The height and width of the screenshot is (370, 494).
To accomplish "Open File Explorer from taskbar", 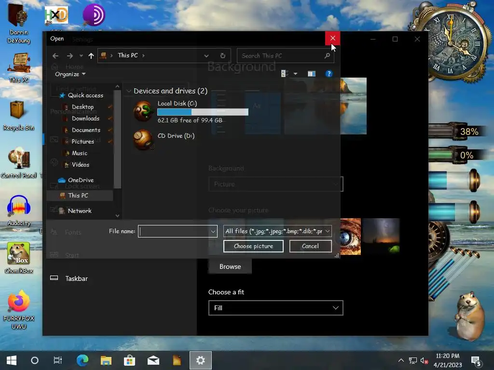I will (x=106, y=360).
